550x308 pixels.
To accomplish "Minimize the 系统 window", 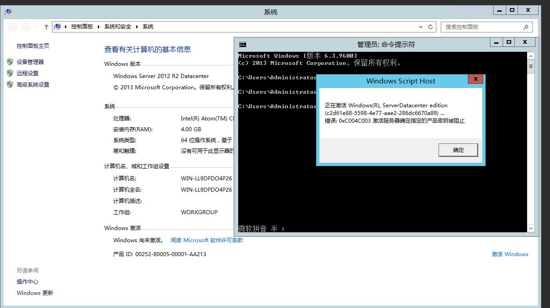I will 499,10.
